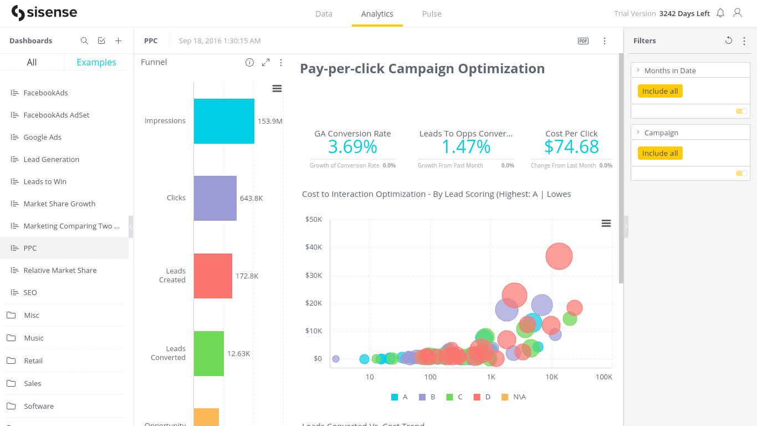Select the Examples dashboards tab
757x426 pixels.
pyautogui.click(x=96, y=62)
